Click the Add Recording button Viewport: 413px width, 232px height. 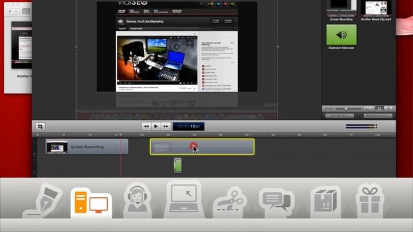click(378, 116)
